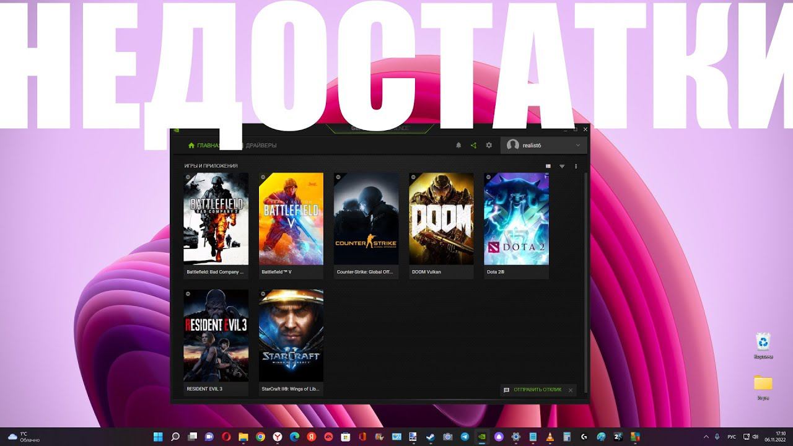
Task: Launch Telegram from the taskbar
Action: (x=465, y=437)
